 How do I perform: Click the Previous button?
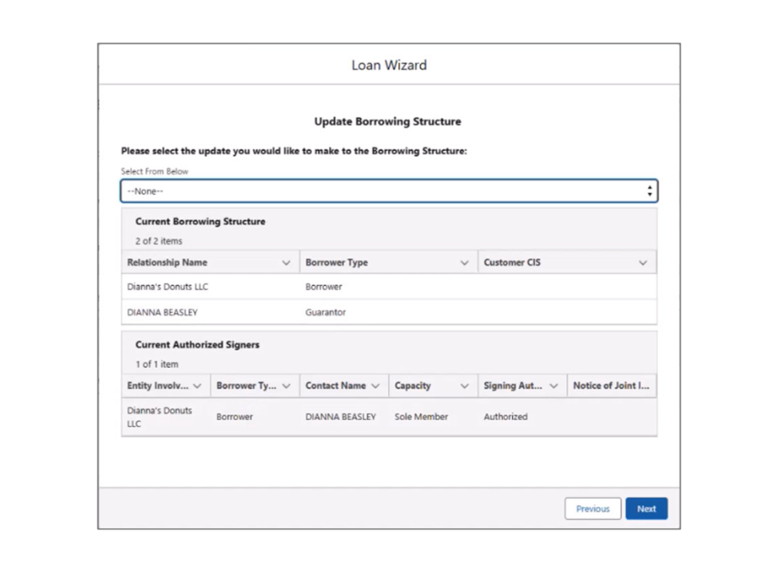coord(592,509)
